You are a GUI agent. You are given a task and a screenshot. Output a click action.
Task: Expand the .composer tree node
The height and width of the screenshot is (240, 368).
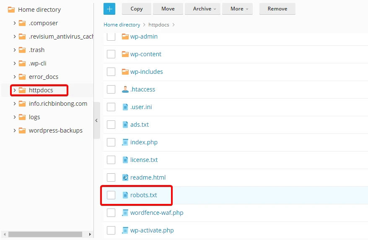pos(15,23)
